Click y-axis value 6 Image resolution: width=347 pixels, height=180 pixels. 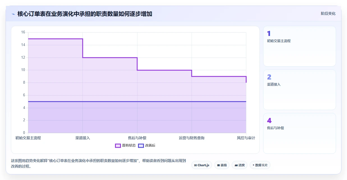pos(24,95)
